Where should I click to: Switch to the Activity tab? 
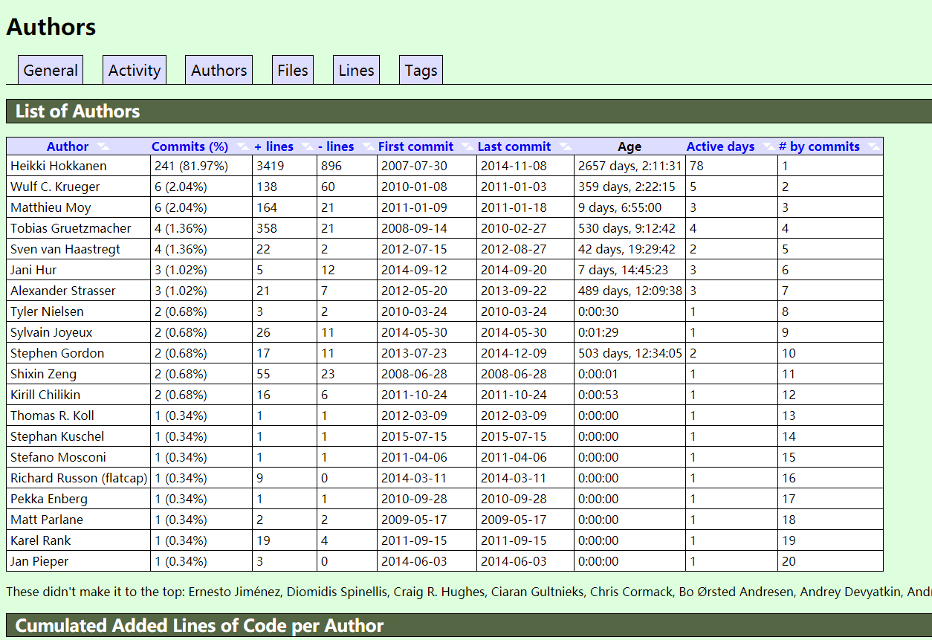135,70
